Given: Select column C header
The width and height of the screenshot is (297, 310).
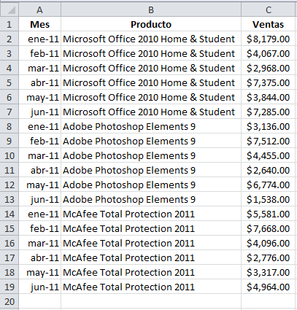Looking at the screenshot, I should (269, 9).
